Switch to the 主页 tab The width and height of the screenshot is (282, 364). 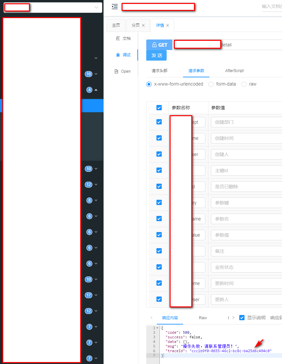[116, 25]
